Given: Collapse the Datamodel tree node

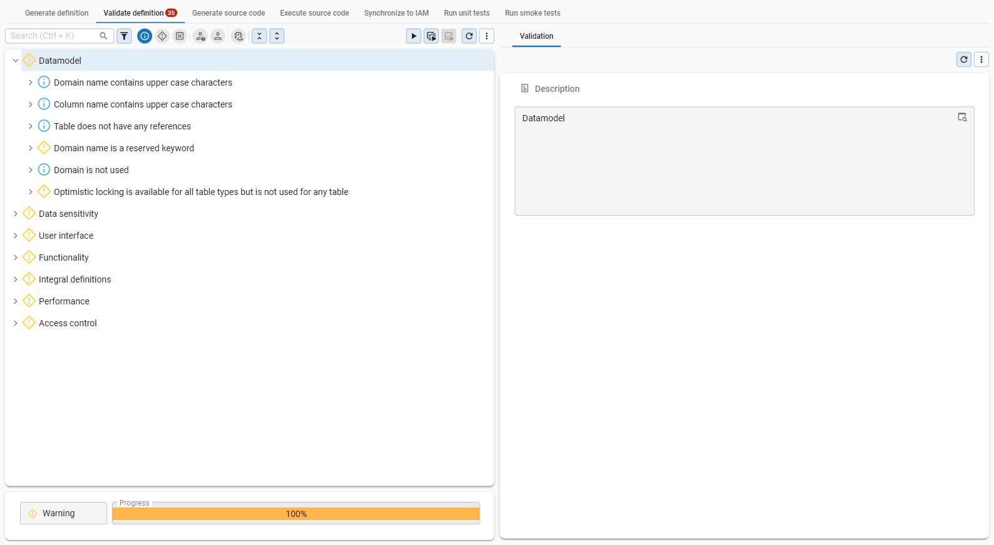Looking at the screenshot, I should point(16,61).
